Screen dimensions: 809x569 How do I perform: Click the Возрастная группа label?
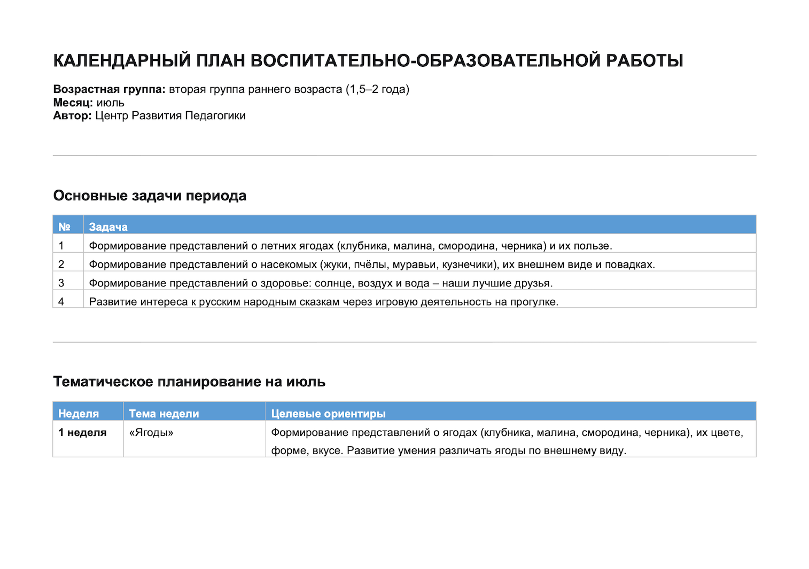pos(110,89)
